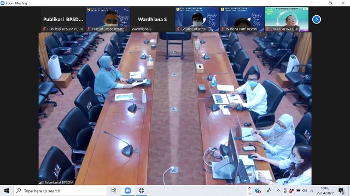Show next participants with blue arrow button
This screenshot has height=196, width=350.
(x=316, y=20)
